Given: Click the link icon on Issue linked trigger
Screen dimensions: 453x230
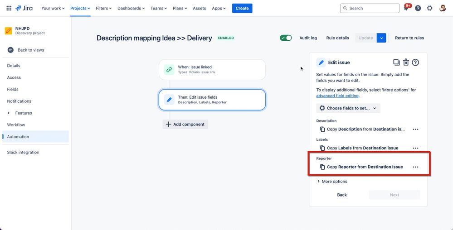Looking at the screenshot, I should coord(169,70).
